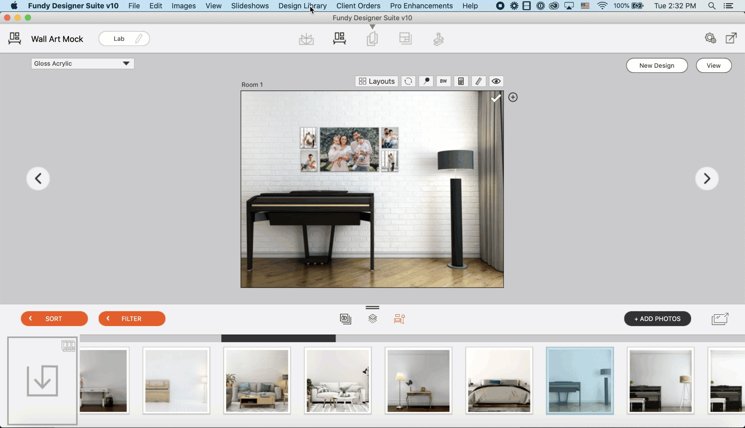Click the pop-out image well icon
745x428 pixels.
click(x=720, y=319)
